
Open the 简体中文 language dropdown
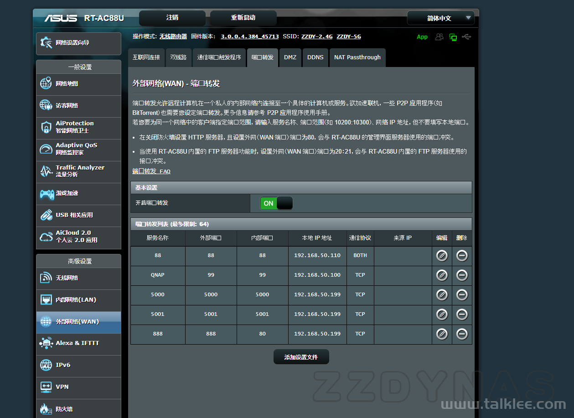[441, 18]
